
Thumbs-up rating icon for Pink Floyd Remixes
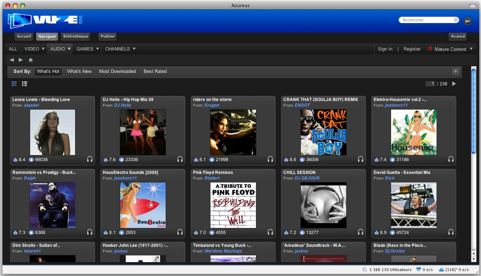click(x=196, y=233)
